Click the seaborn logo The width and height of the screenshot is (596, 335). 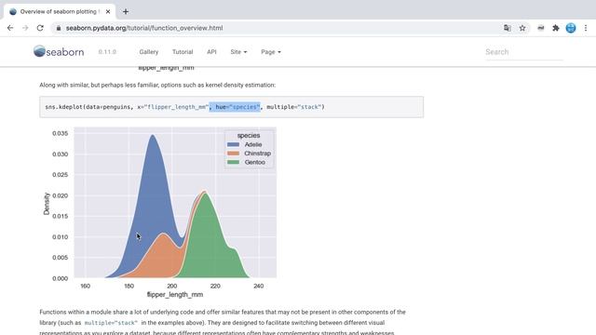coord(59,52)
